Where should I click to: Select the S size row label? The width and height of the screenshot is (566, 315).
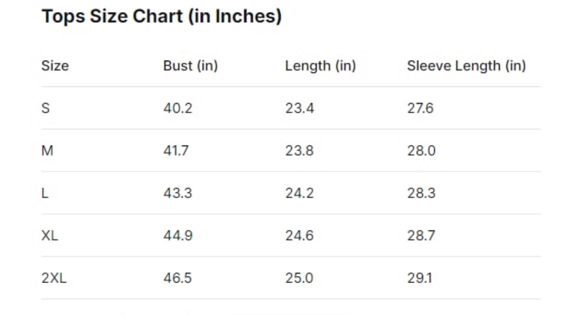[46, 108]
